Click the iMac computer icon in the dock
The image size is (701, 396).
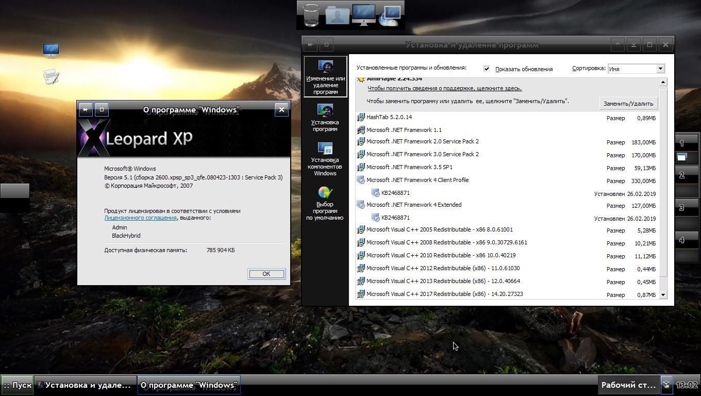[364, 15]
